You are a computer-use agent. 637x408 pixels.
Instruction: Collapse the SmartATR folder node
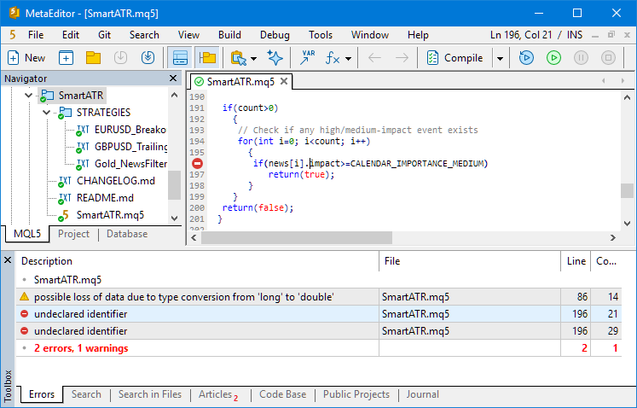coord(28,96)
